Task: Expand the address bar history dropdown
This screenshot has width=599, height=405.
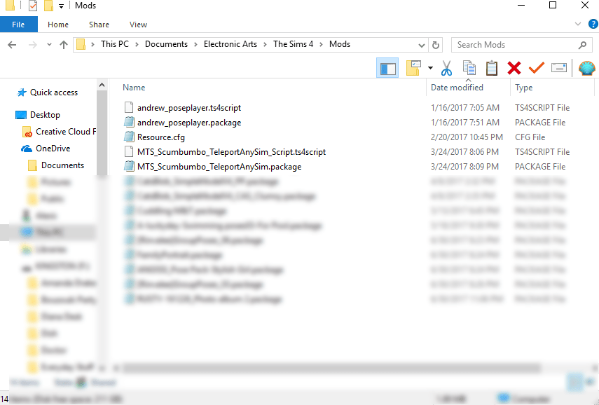Action: point(422,45)
